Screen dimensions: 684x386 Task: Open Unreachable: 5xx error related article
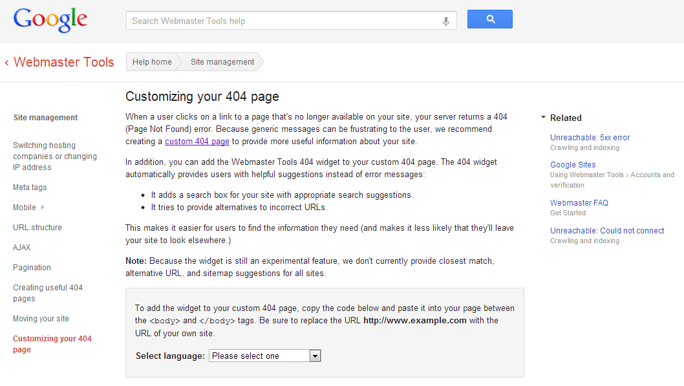pos(590,137)
